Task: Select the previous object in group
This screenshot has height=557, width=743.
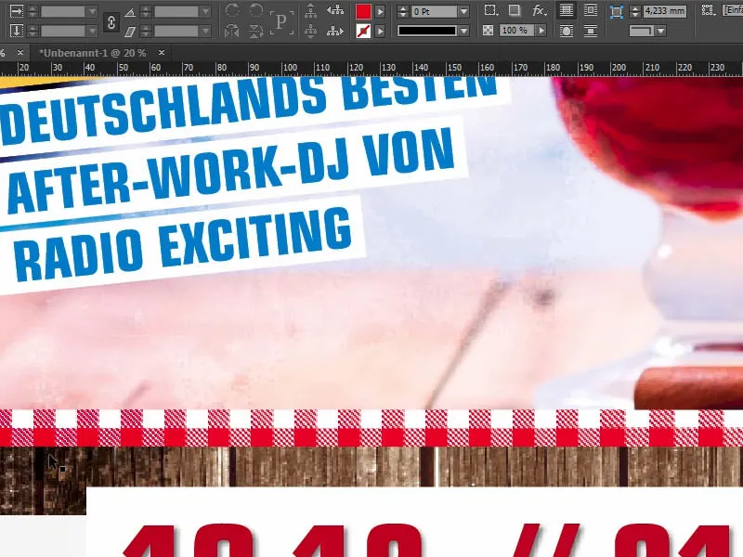Action: (335, 10)
